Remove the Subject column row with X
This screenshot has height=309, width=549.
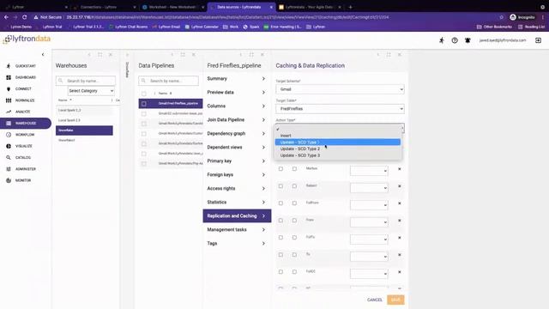[x=399, y=186]
